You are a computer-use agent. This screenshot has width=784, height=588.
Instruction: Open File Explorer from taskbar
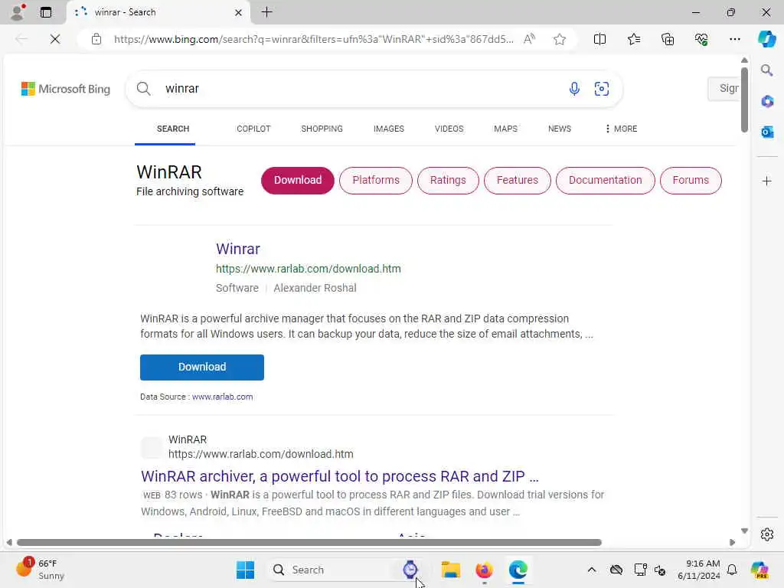[x=450, y=570]
